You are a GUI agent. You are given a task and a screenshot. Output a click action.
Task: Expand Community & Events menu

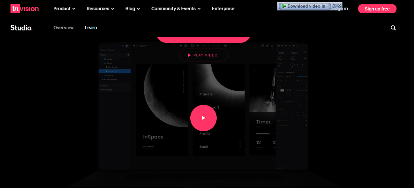pos(176,9)
